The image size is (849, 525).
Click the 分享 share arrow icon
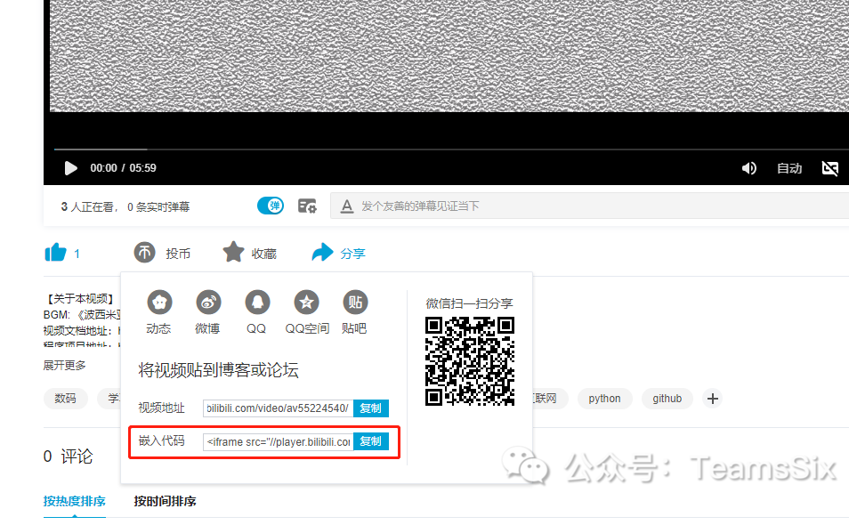coord(323,252)
